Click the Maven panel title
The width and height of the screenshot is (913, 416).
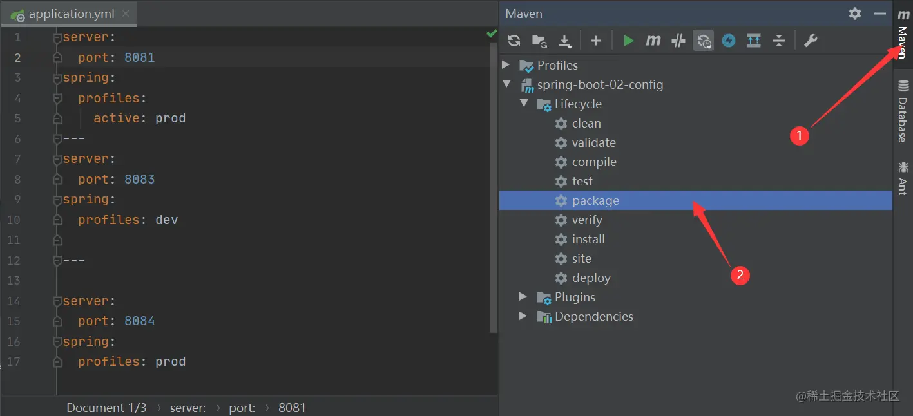[524, 14]
